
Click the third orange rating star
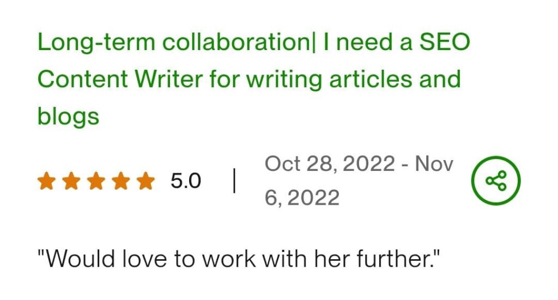[x=95, y=181]
